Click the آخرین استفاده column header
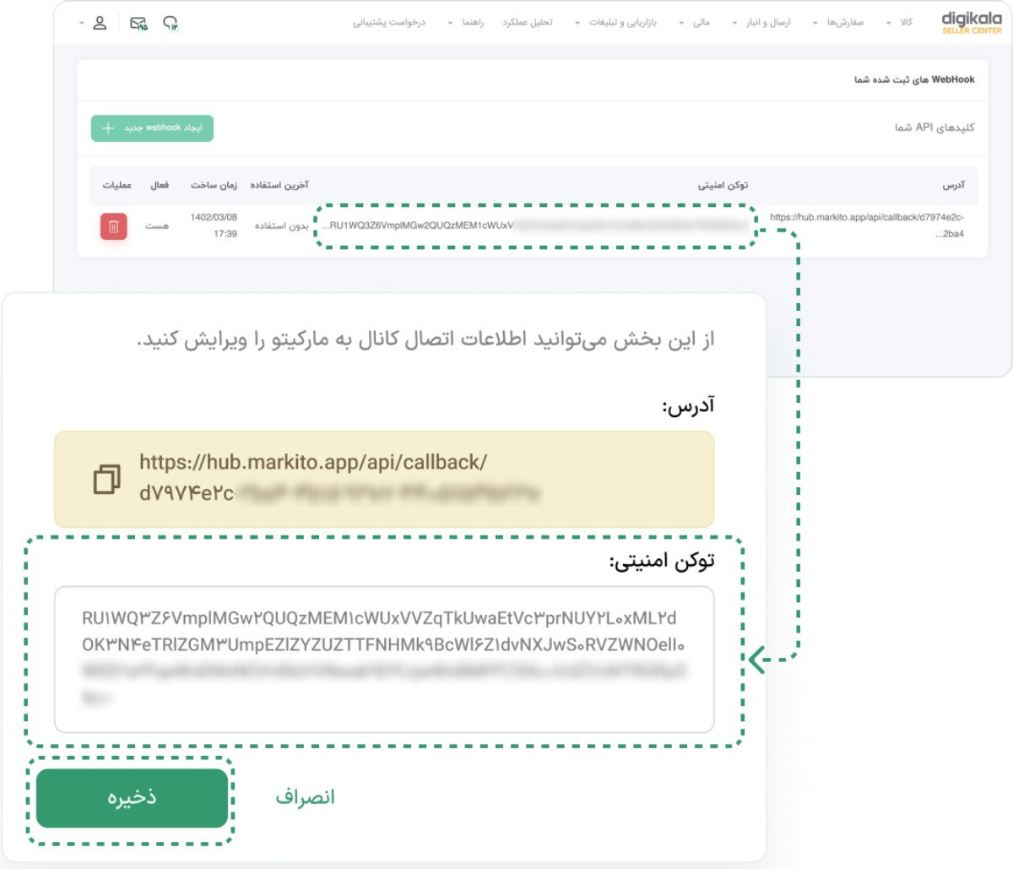 point(279,185)
